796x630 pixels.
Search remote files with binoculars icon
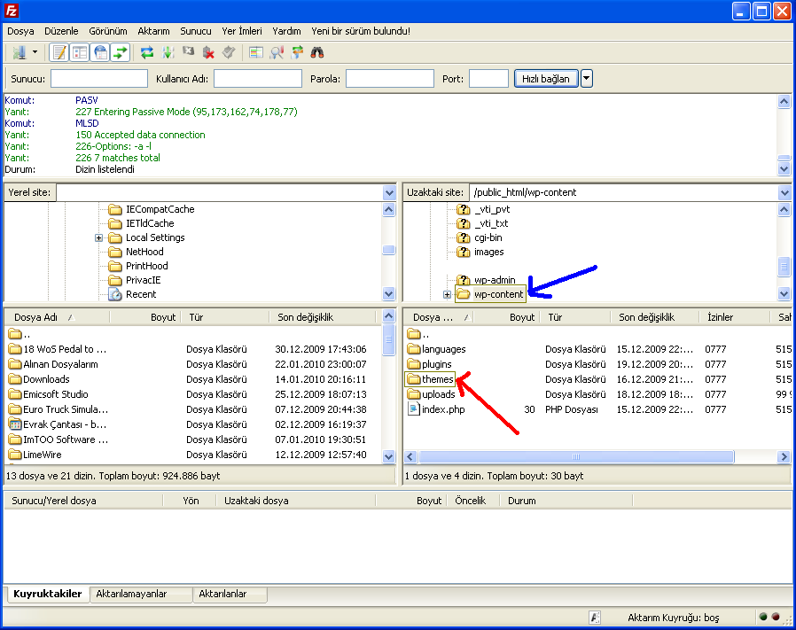click(x=317, y=52)
